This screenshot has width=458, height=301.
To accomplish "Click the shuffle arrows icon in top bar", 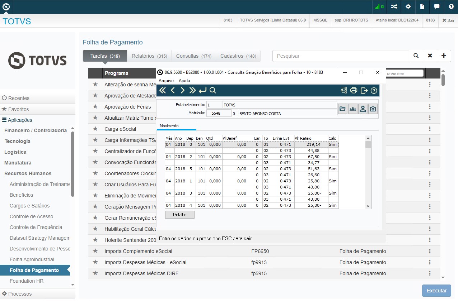I will (x=394, y=6).
